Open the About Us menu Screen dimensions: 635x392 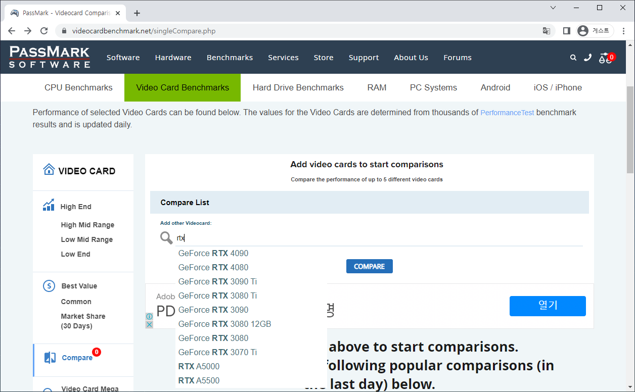(411, 58)
